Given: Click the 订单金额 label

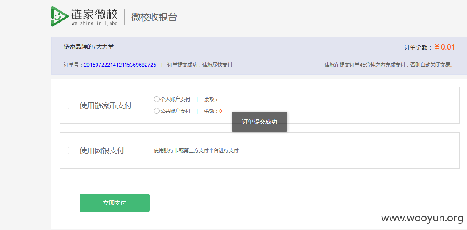Looking at the screenshot, I should pyautogui.click(x=418, y=47).
